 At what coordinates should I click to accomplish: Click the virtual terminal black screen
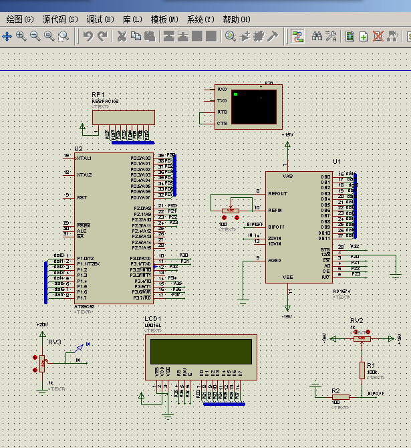click(254, 107)
